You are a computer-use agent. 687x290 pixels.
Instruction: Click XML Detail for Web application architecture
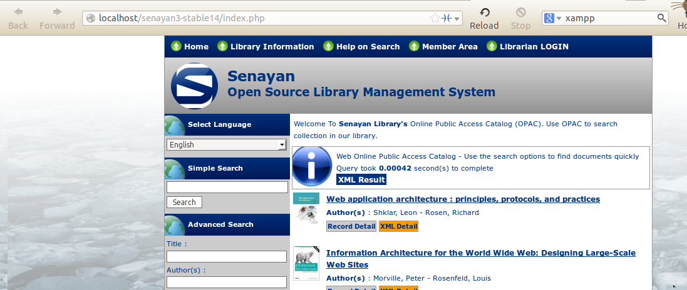[398, 226]
